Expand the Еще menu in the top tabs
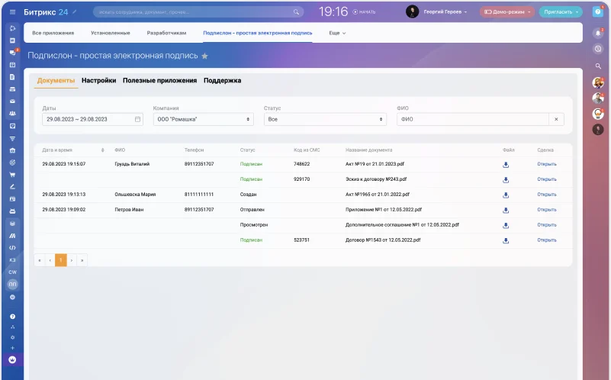Viewport: 611px width, 380px height. pyautogui.click(x=337, y=33)
